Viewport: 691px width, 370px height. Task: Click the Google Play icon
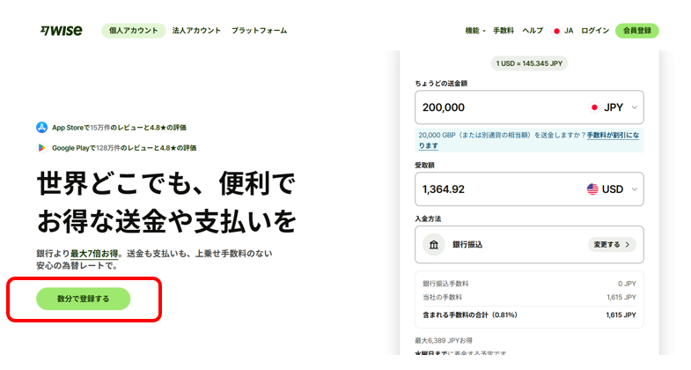click(41, 148)
